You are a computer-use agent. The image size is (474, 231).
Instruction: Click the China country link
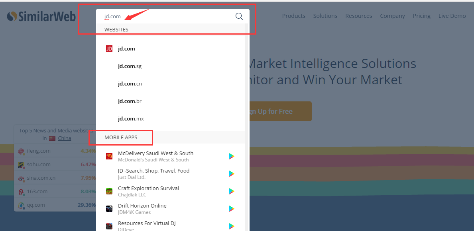click(65, 138)
